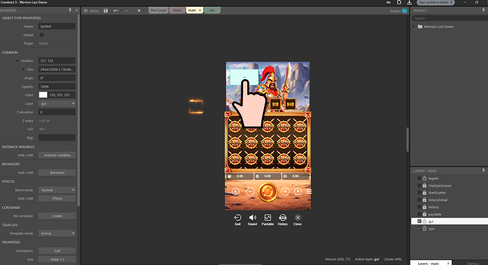Close the main layout tab
Viewport: 488px width, 265px height.
(200, 10)
